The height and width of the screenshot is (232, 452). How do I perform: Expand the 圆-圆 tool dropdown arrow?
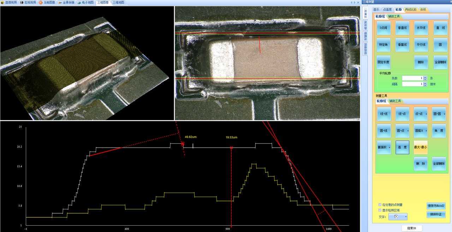click(x=444, y=114)
